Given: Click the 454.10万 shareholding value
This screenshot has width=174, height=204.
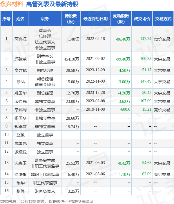Looking at the screenshot, I should [x=72, y=59].
